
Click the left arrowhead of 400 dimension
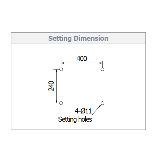click(63, 63)
